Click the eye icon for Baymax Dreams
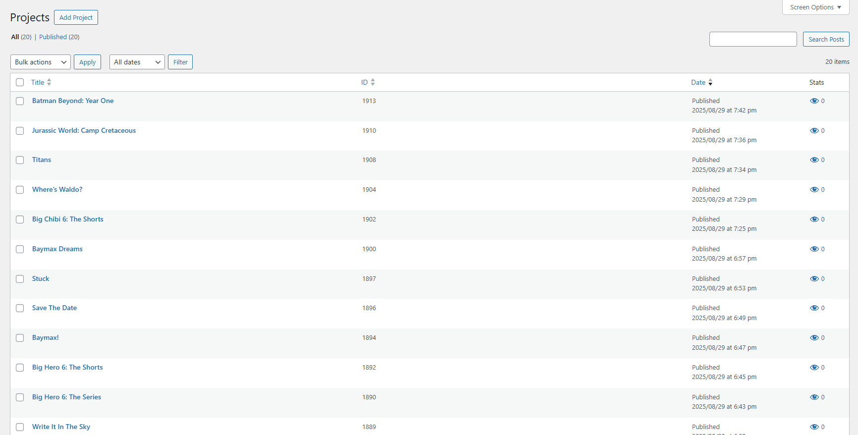 tap(814, 249)
